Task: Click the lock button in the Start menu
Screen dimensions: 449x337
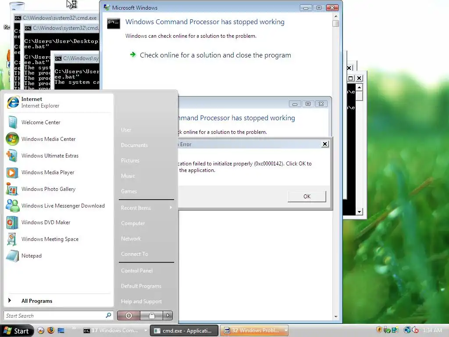Action: (151, 315)
